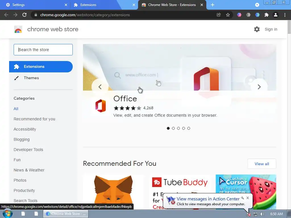The image size is (291, 218).
Task: Reload the current page
Action: pyautogui.click(x=24, y=15)
